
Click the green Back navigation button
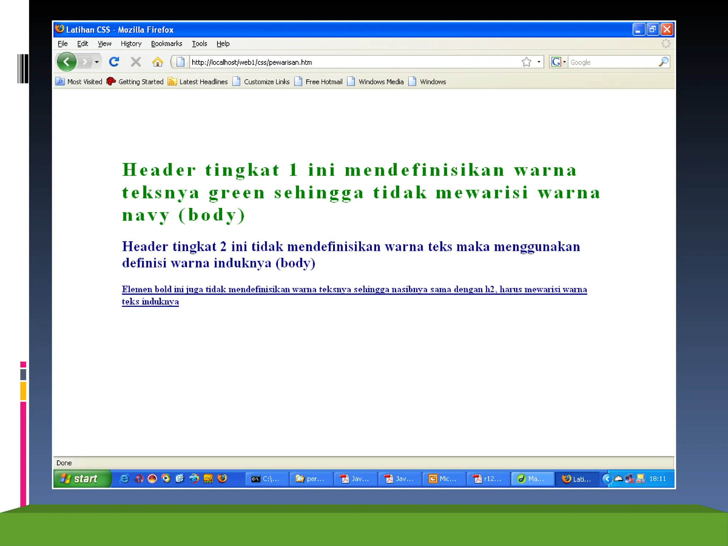click(x=66, y=62)
